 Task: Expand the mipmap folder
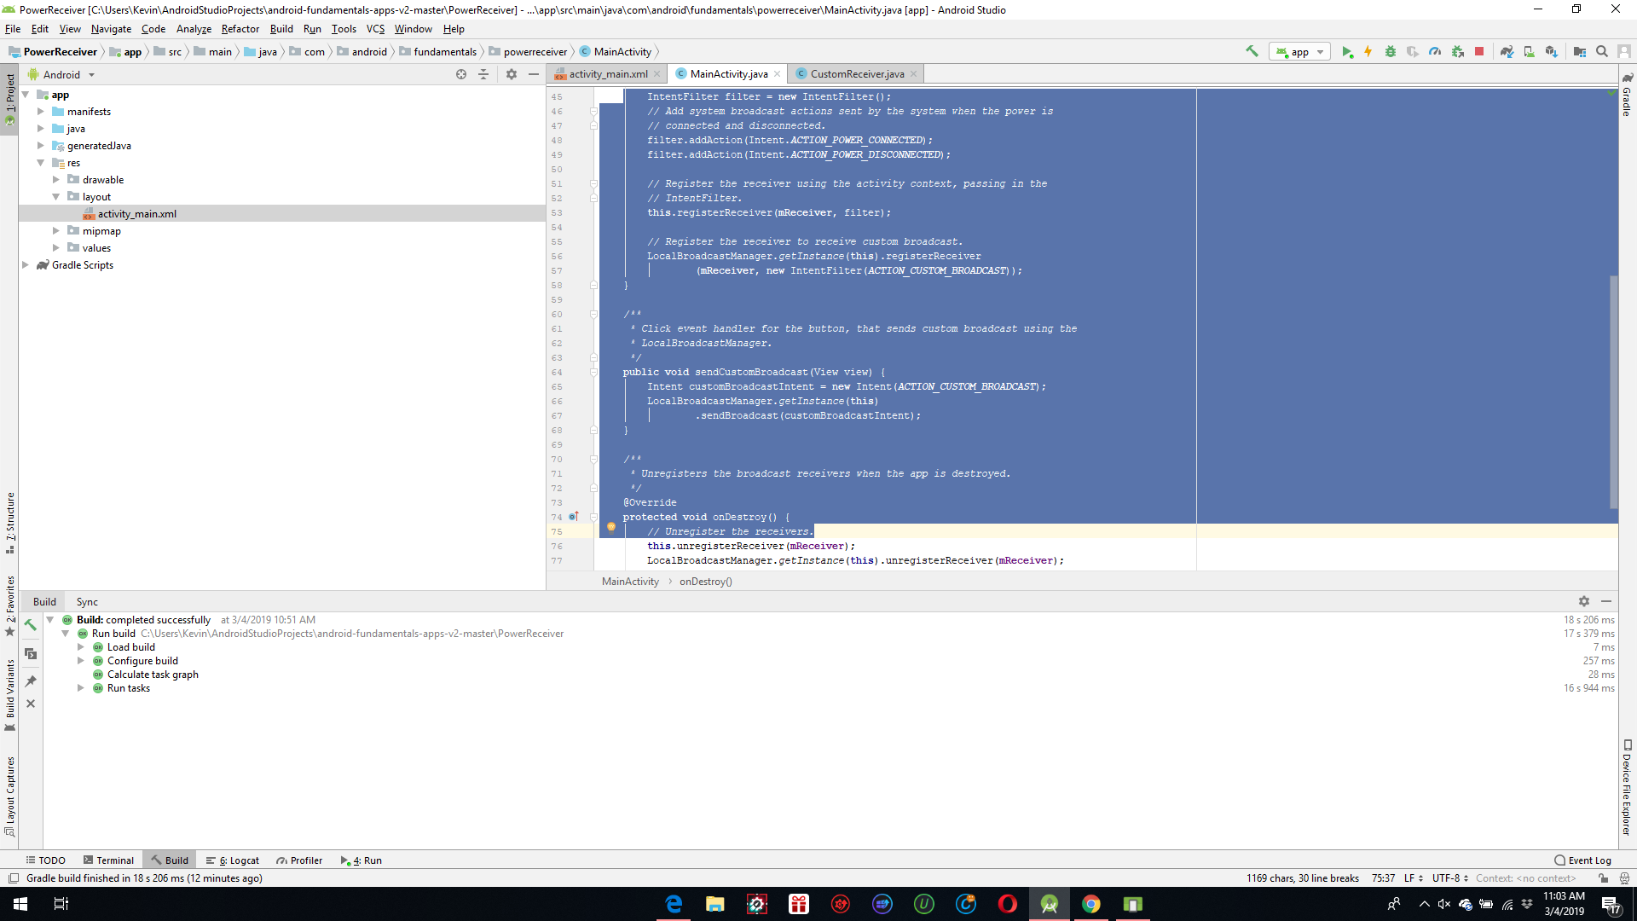[x=56, y=231]
